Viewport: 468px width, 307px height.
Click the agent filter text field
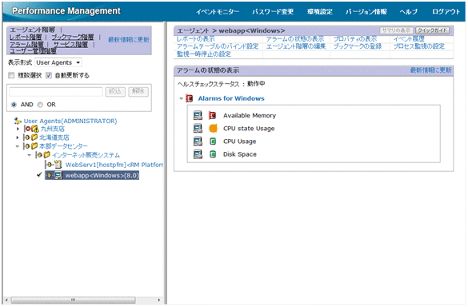coord(56,92)
